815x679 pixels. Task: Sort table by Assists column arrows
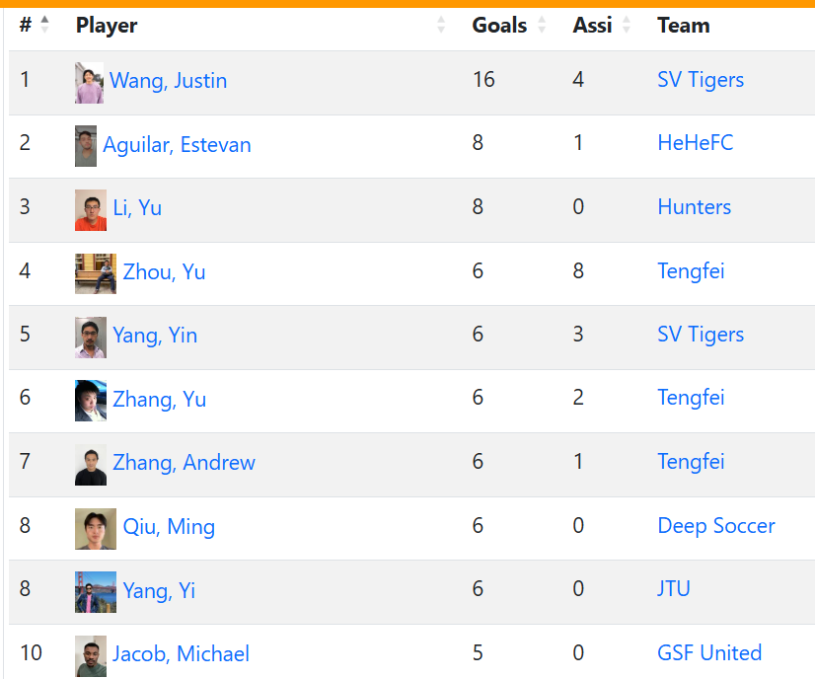626,24
